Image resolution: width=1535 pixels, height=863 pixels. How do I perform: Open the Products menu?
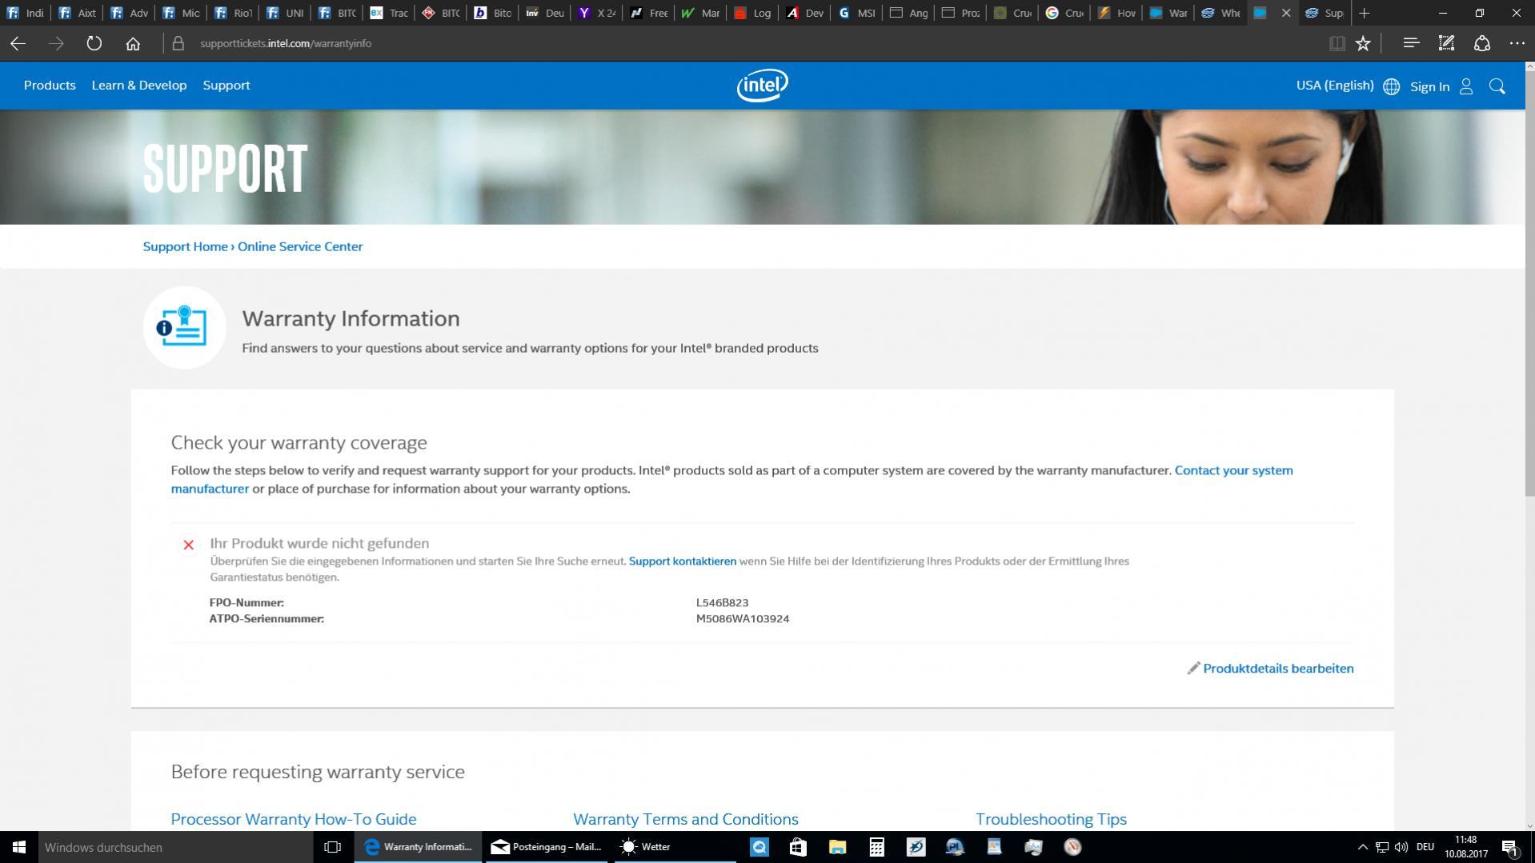click(x=50, y=86)
